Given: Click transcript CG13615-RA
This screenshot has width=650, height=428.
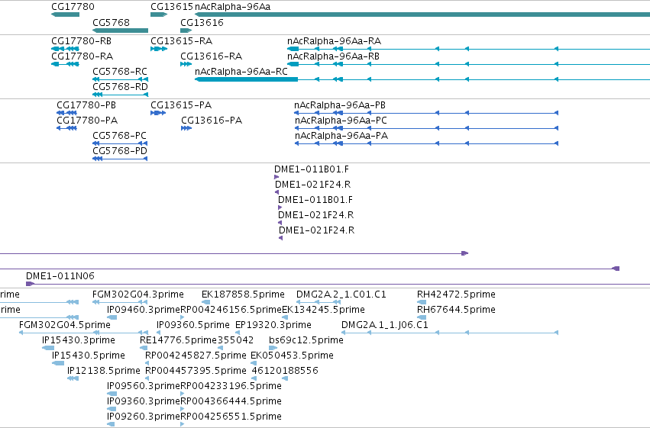Looking at the screenshot, I should pyautogui.click(x=181, y=41).
